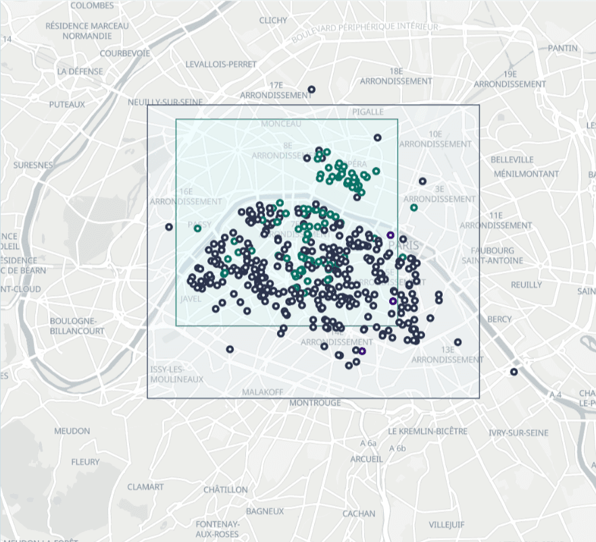Select the lone marker above Issy-les-Moulineaux
596x542 pixels.
tap(230, 349)
